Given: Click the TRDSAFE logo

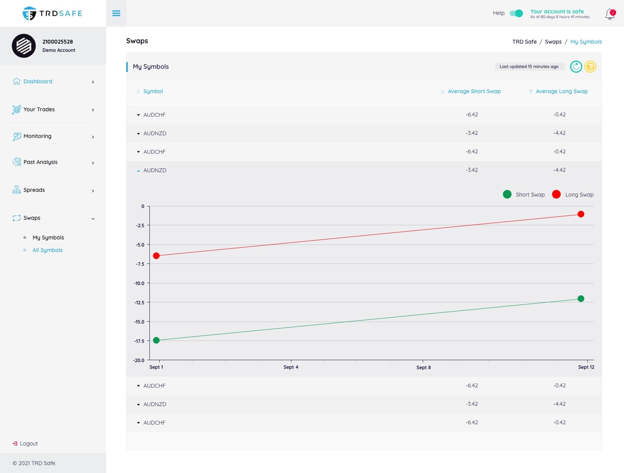Looking at the screenshot, I should coord(52,13).
